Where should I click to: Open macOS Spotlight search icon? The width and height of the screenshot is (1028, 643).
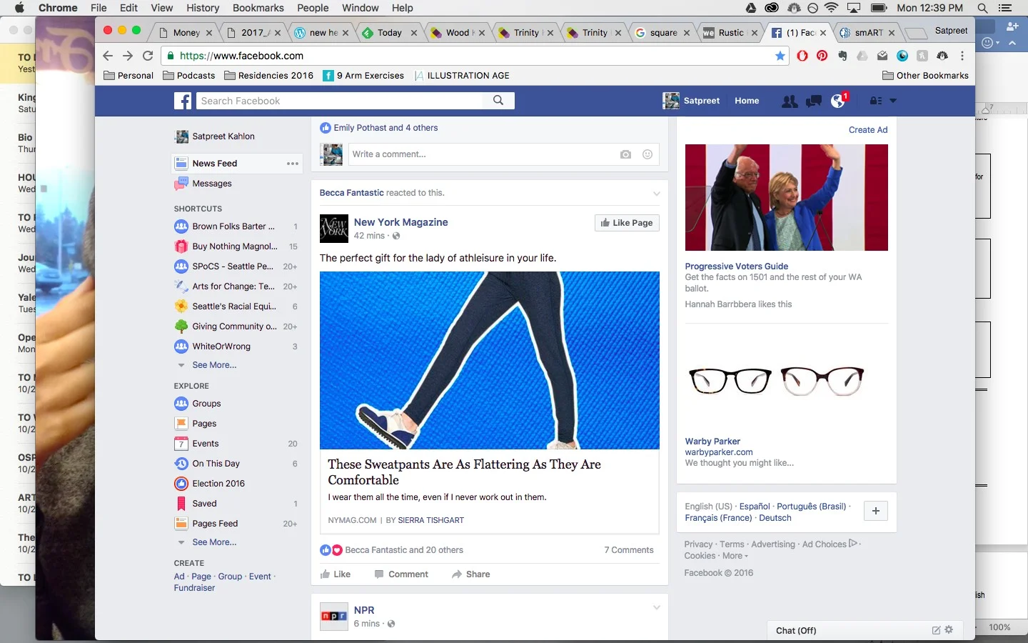pos(982,8)
